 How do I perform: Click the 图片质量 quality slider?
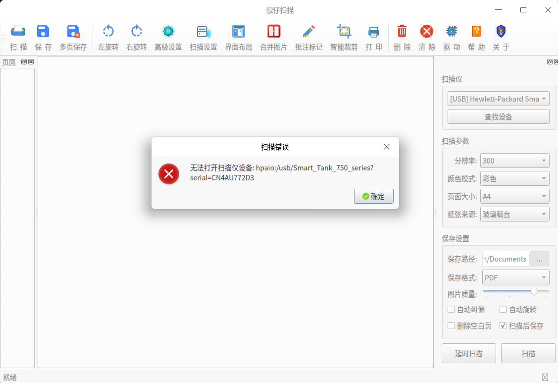pyautogui.click(x=515, y=291)
